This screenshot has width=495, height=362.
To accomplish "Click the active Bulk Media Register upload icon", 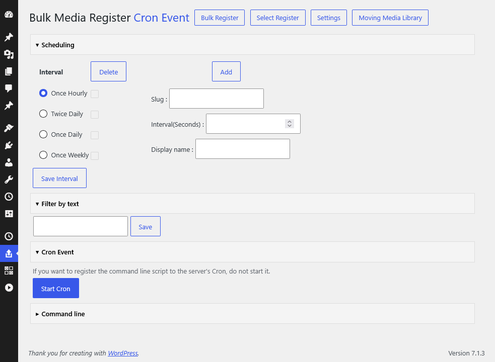I will click(x=9, y=253).
